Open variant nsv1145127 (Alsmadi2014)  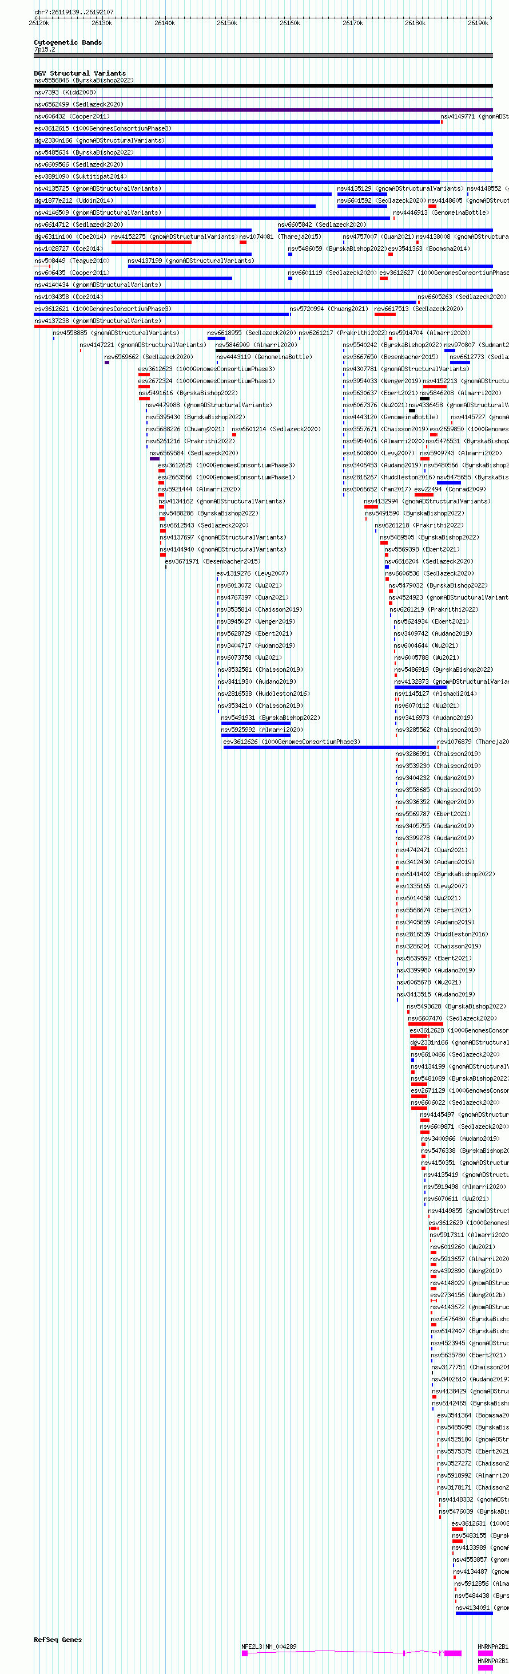(436, 694)
